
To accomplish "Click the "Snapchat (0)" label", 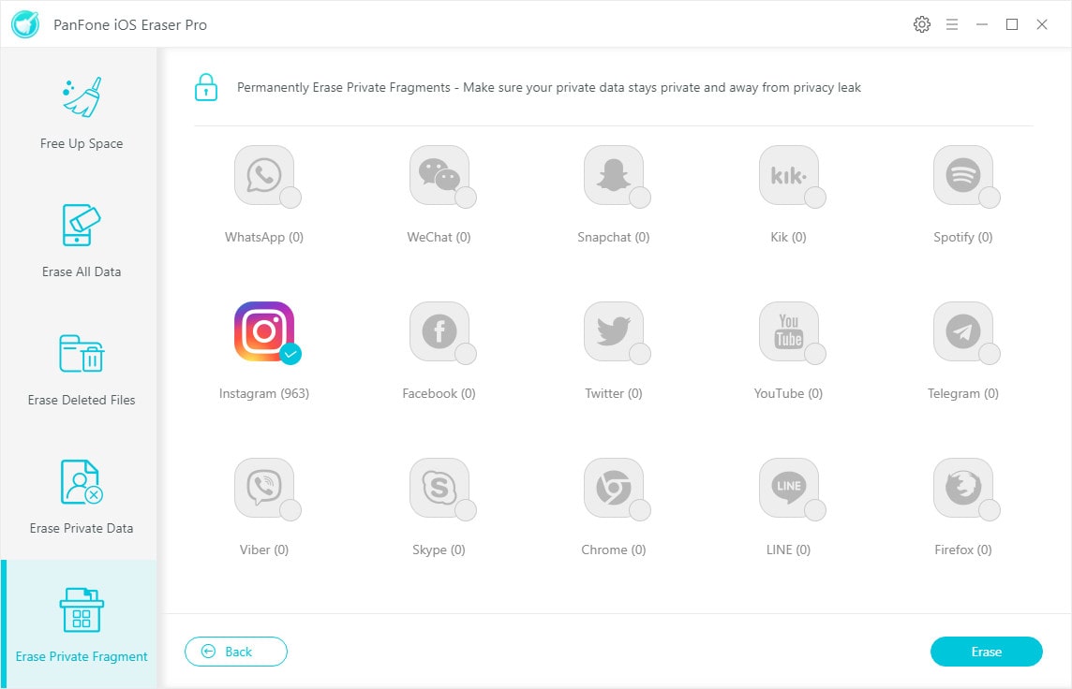I will (x=613, y=237).
